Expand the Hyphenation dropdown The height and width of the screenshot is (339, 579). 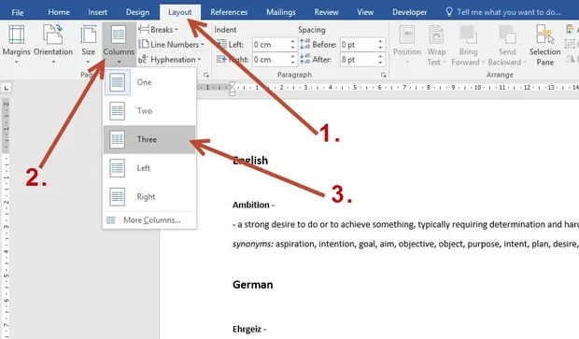pyautogui.click(x=170, y=60)
